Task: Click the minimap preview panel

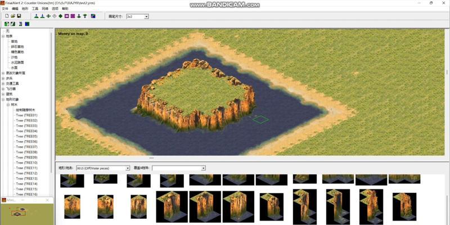Action: [x=26, y=214]
